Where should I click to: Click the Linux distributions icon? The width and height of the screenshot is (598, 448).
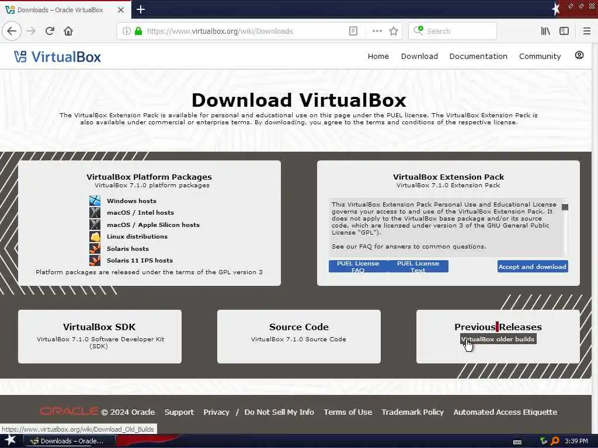click(x=95, y=236)
